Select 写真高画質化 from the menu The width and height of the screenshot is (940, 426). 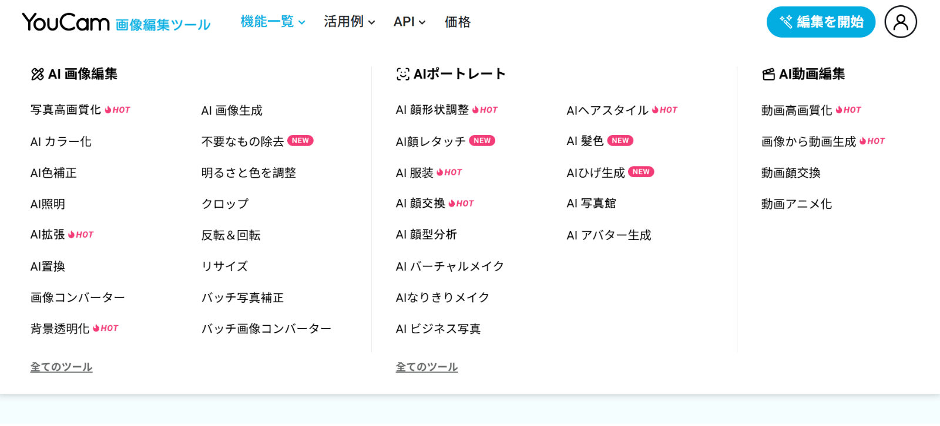[x=66, y=110]
